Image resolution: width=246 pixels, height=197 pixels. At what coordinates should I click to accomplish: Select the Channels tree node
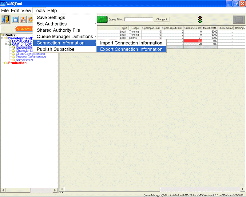(x=24, y=50)
